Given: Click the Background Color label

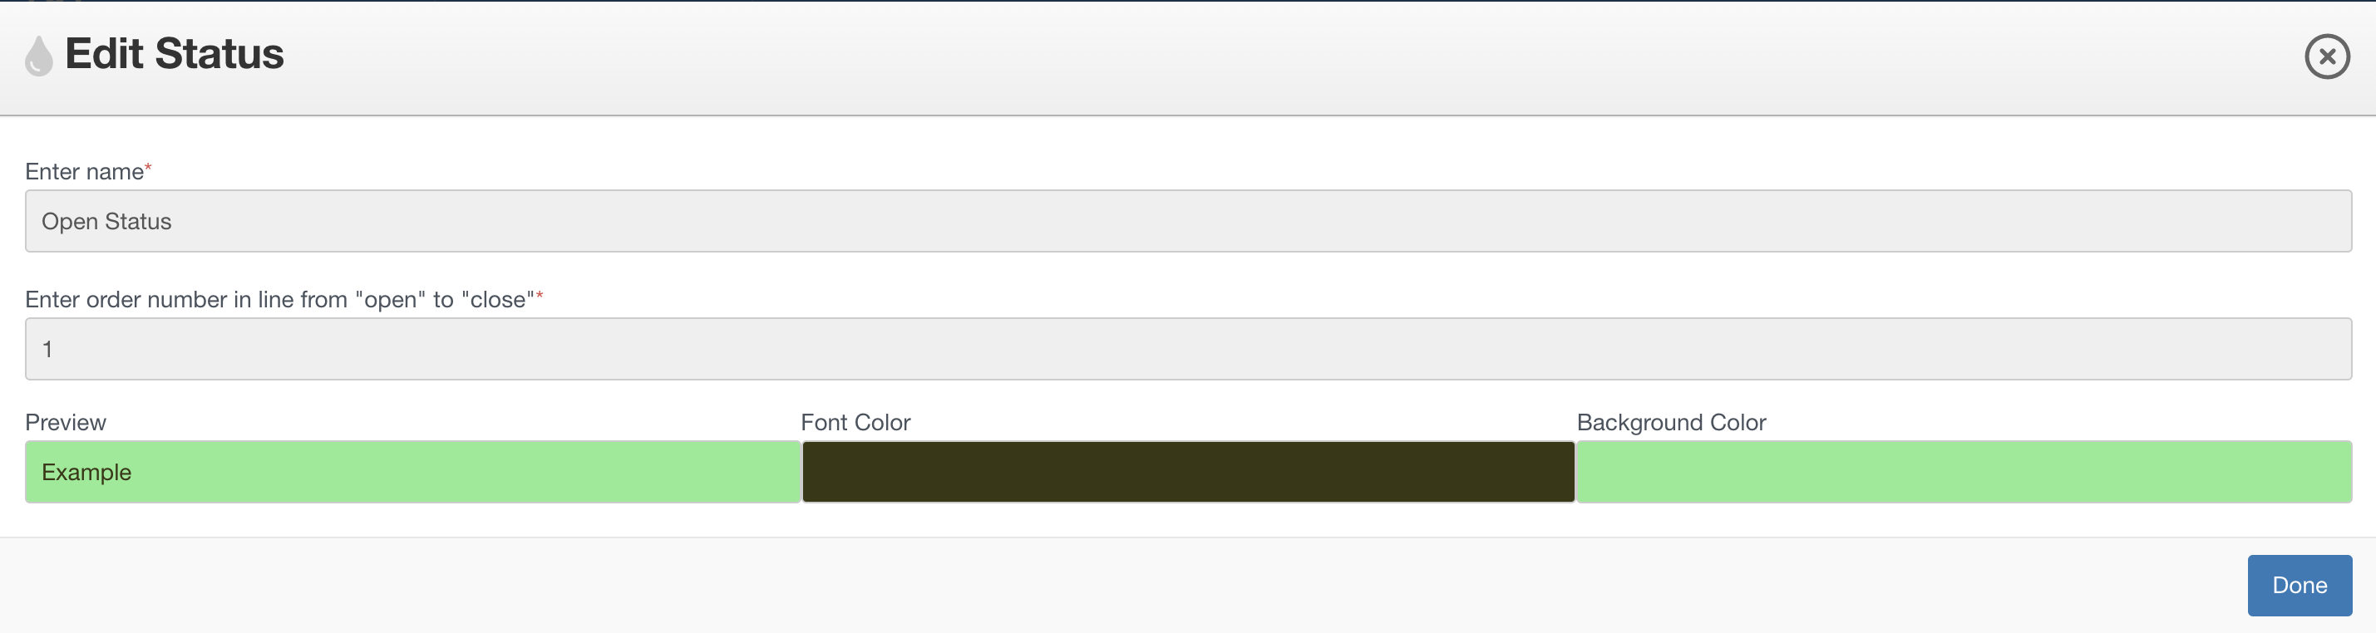Looking at the screenshot, I should [1670, 422].
